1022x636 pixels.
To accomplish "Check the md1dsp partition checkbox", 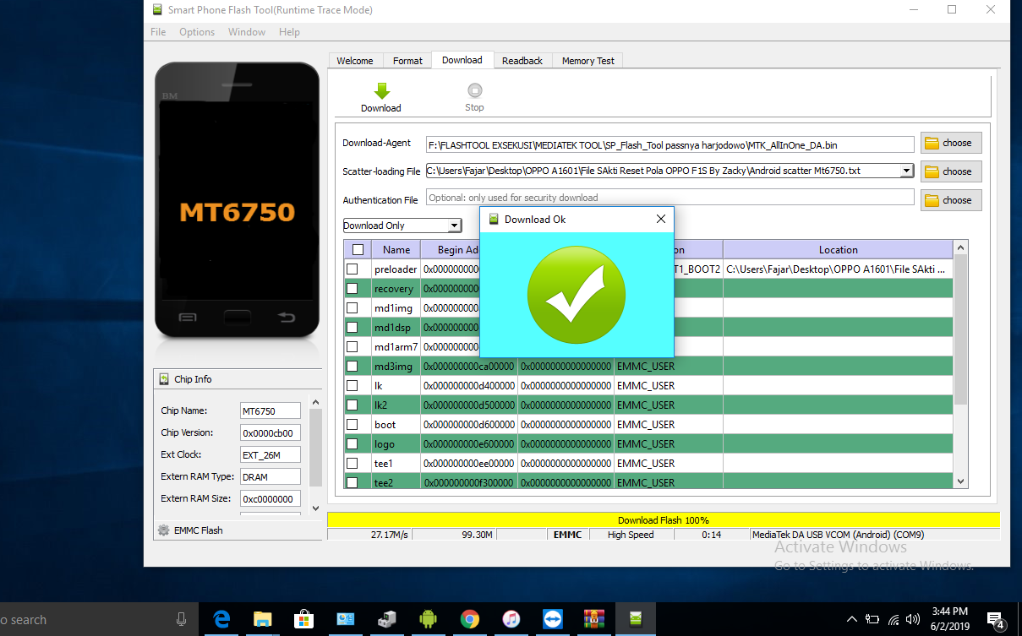I will click(353, 327).
